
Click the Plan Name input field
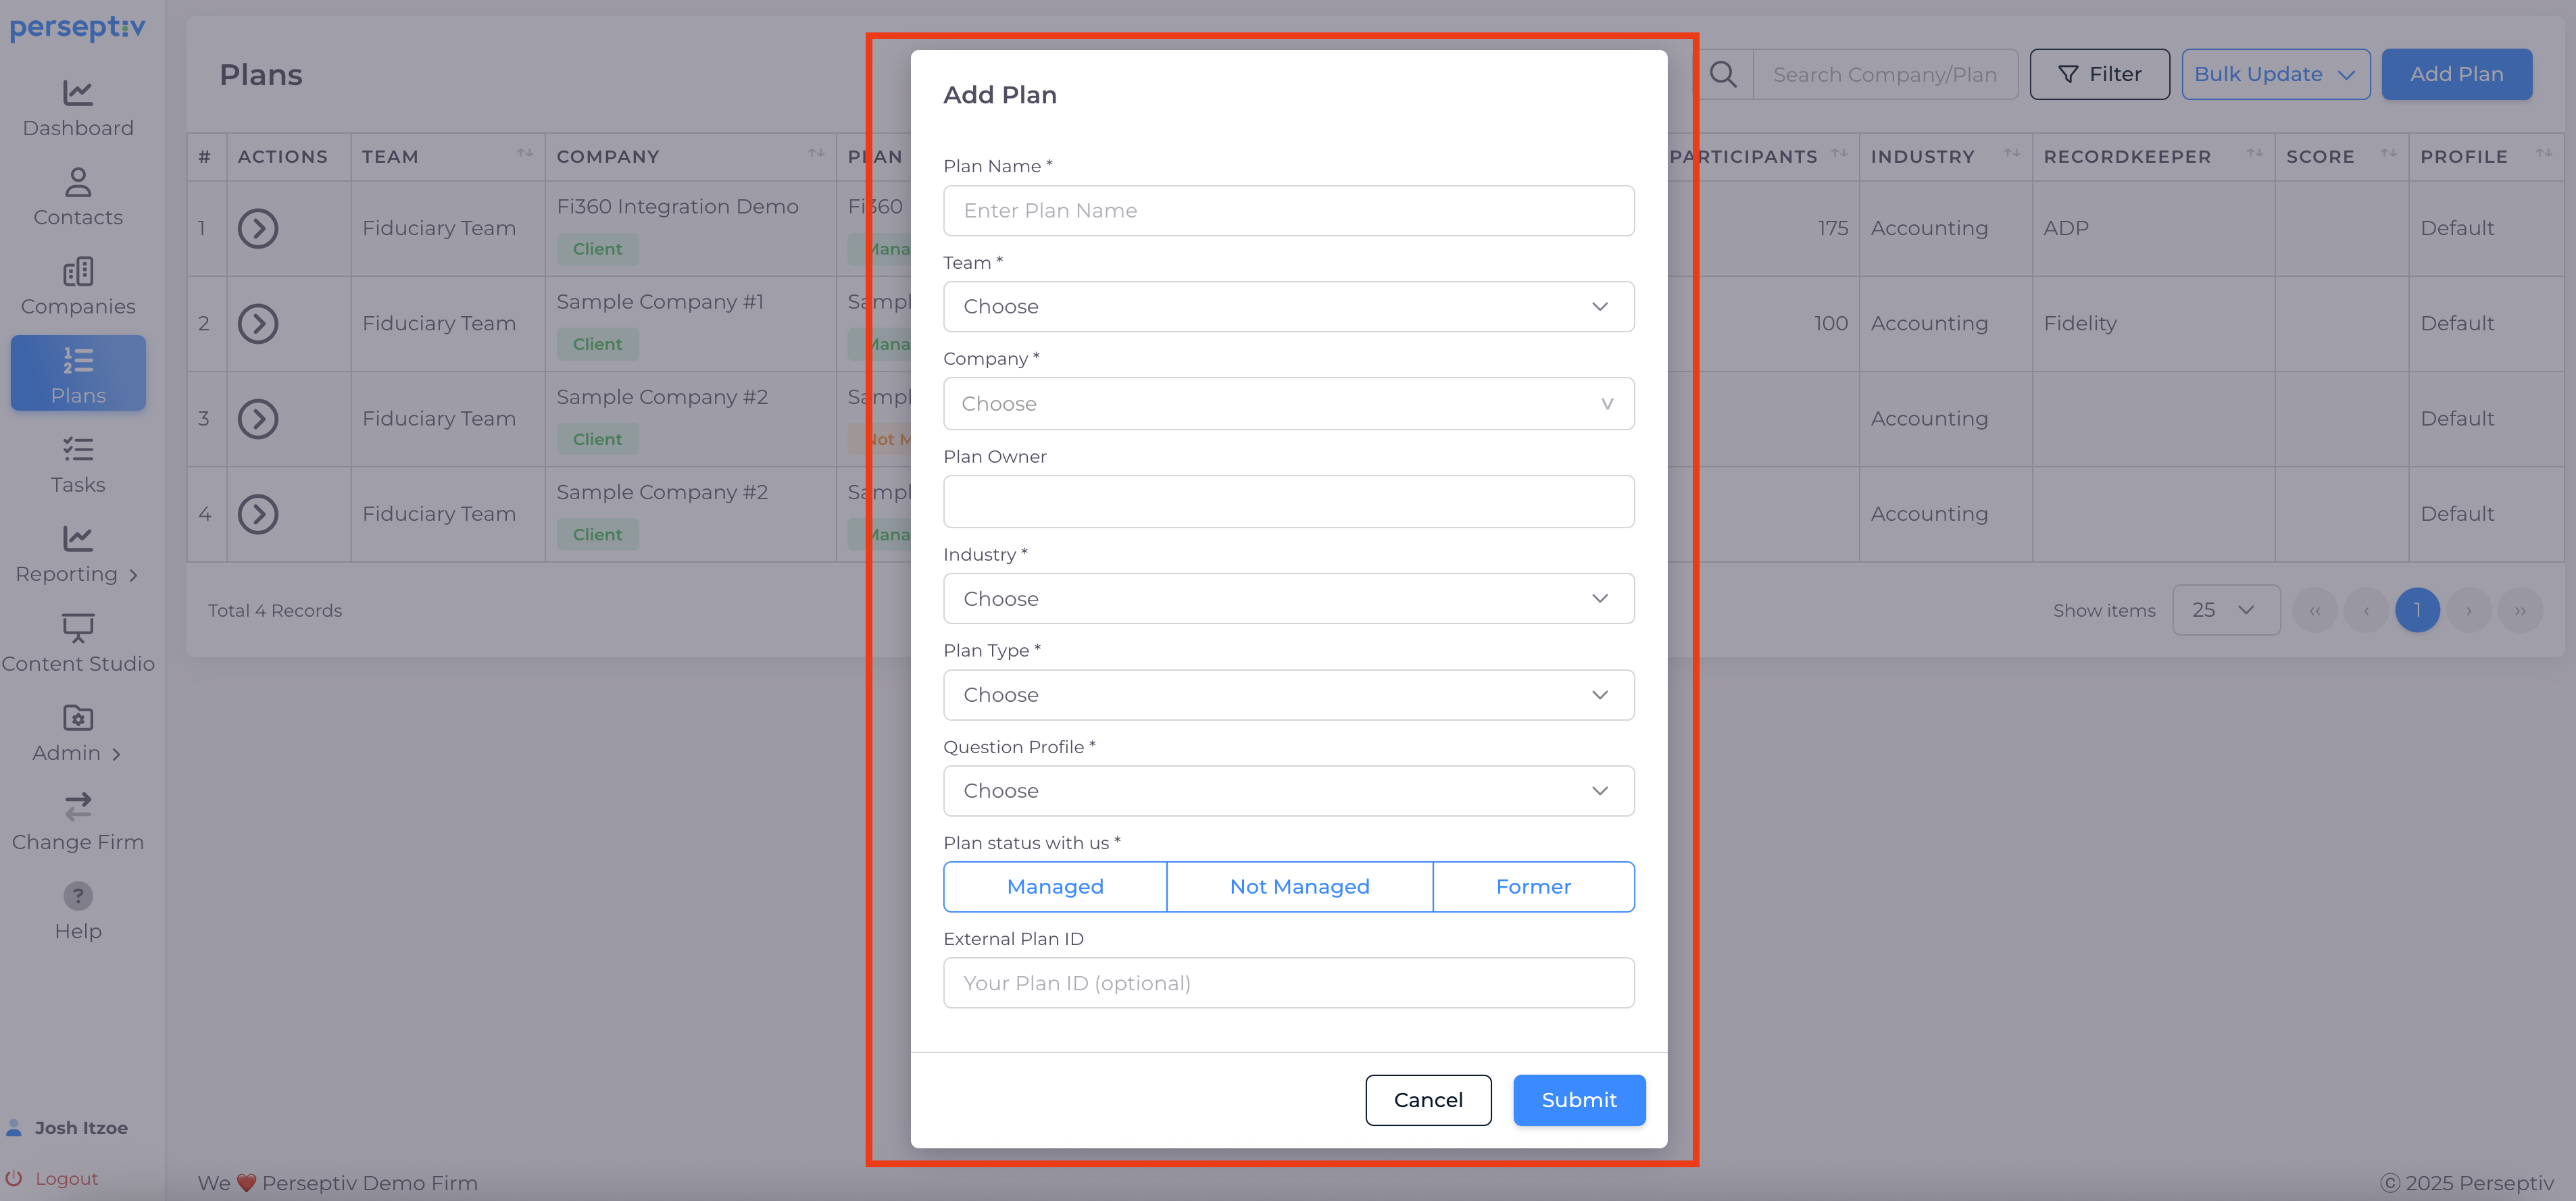tap(1288, 211)
